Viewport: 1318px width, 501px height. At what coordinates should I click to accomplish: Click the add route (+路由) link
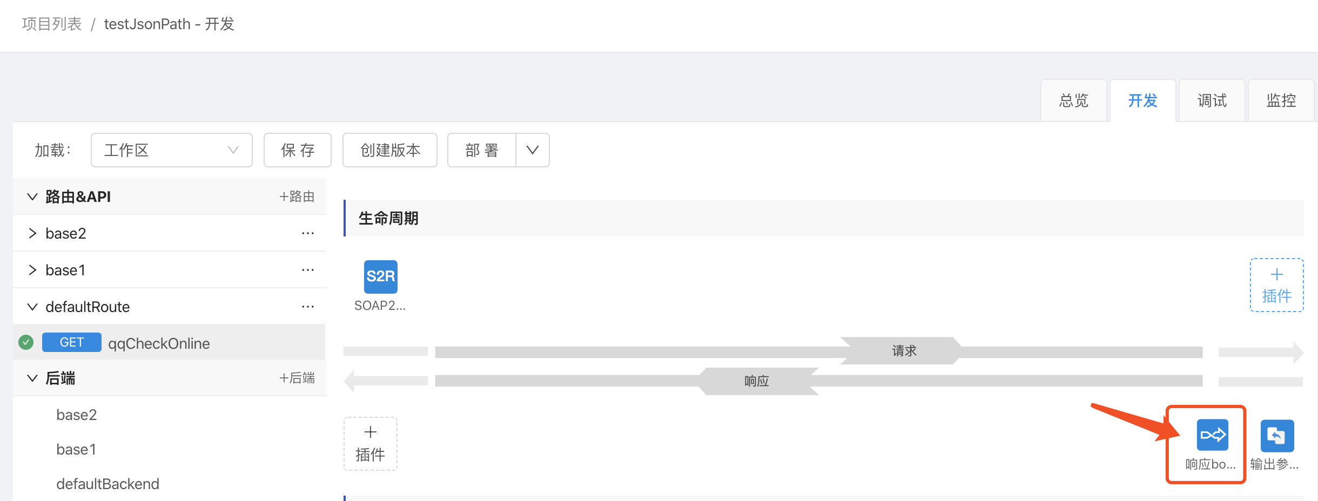tap(297, 197)
